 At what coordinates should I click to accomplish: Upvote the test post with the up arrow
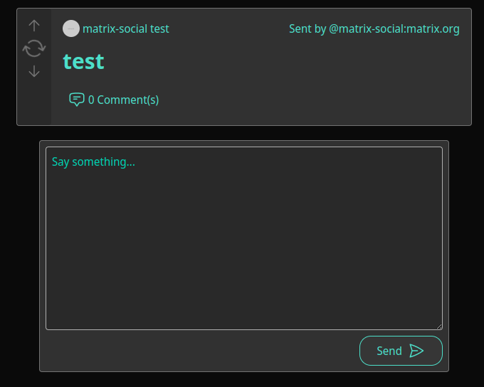coord(34,26)
